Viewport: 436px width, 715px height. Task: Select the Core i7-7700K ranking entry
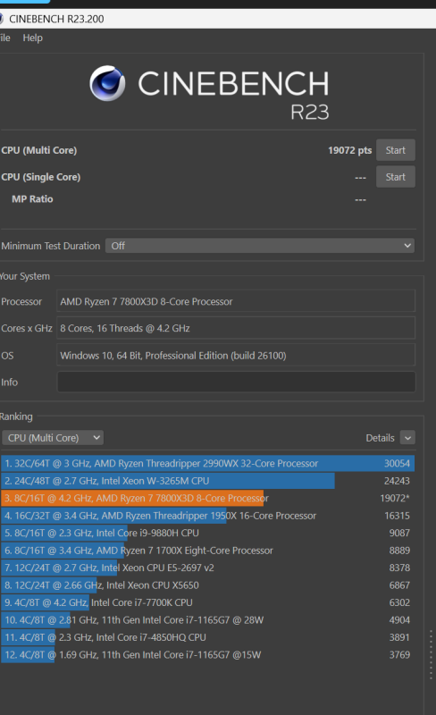pyautogui.click(x=207, y=602)
